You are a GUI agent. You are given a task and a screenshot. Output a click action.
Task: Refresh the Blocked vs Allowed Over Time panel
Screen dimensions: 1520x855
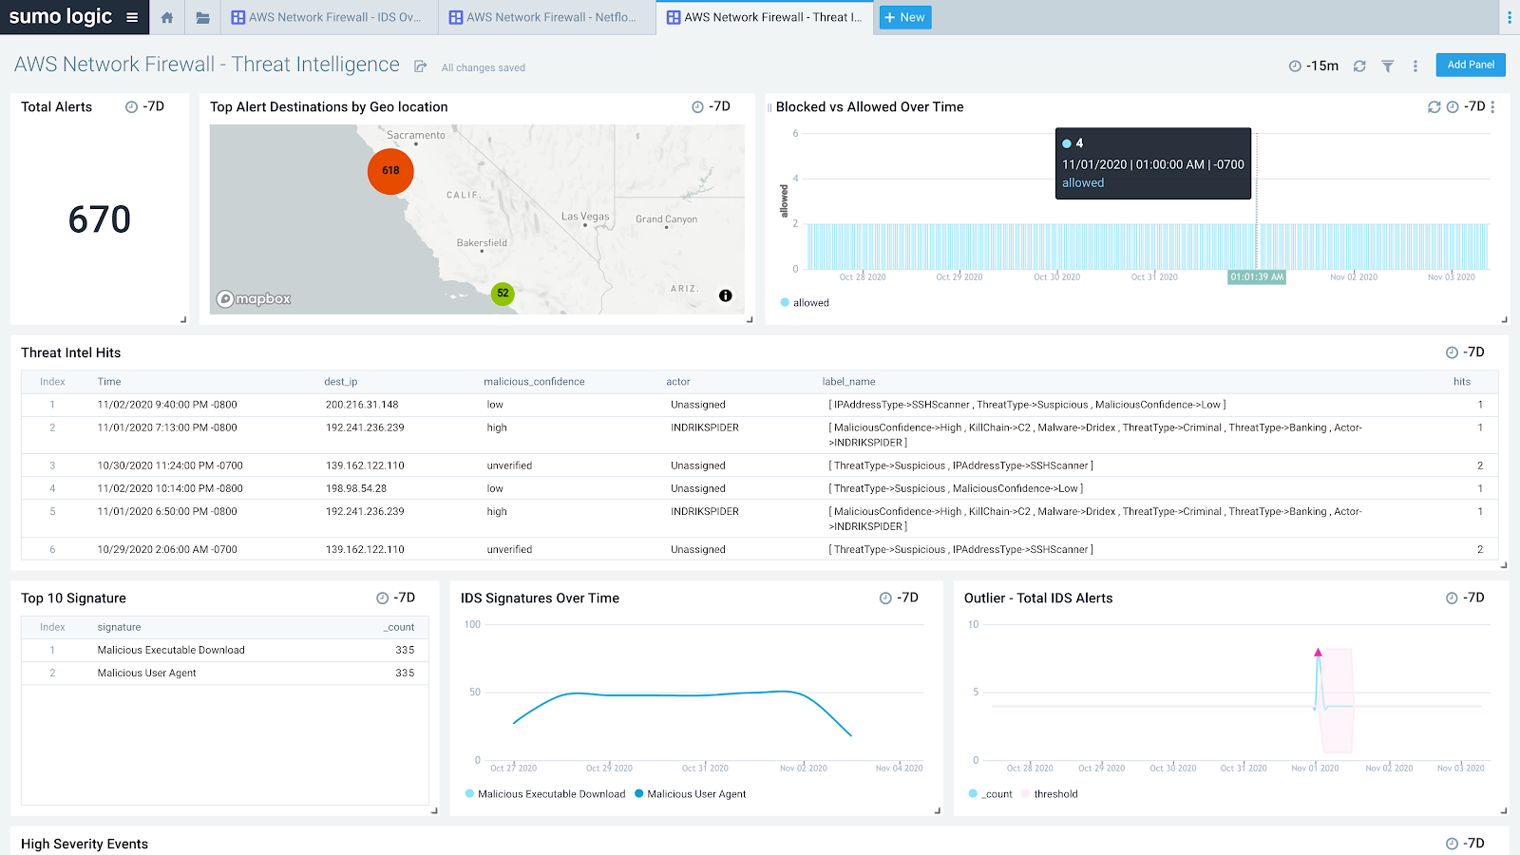click(1434, 106)
